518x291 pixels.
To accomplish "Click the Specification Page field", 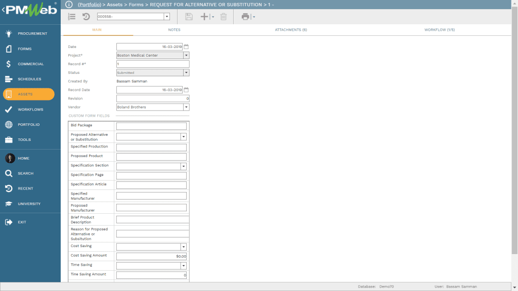I will [x=151, y=176].
